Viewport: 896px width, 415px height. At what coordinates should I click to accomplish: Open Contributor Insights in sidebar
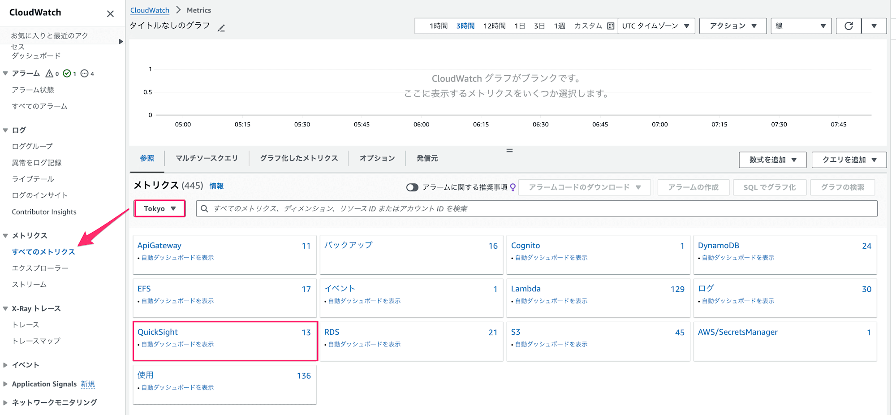(44, 212)
